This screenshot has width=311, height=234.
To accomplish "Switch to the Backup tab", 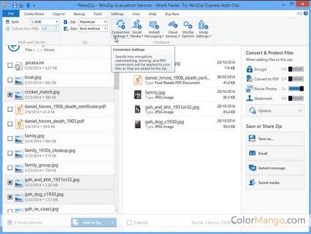I will click(79, 14).
